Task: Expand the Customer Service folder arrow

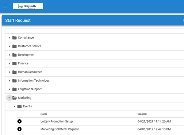Action: tap(10, 46)
